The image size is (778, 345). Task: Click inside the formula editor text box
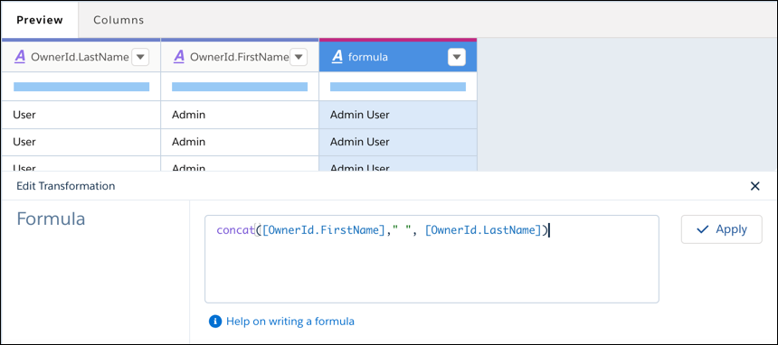click(432, 258)
